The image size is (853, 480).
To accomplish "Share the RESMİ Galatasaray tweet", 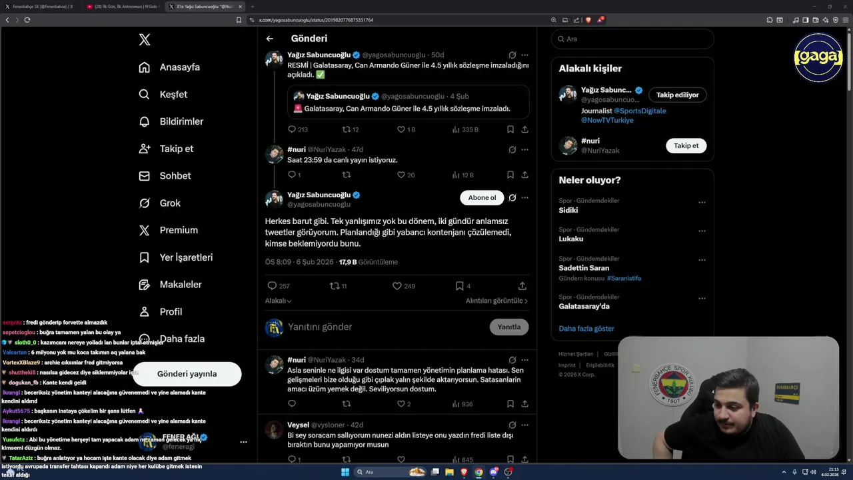I will [524, 129].
